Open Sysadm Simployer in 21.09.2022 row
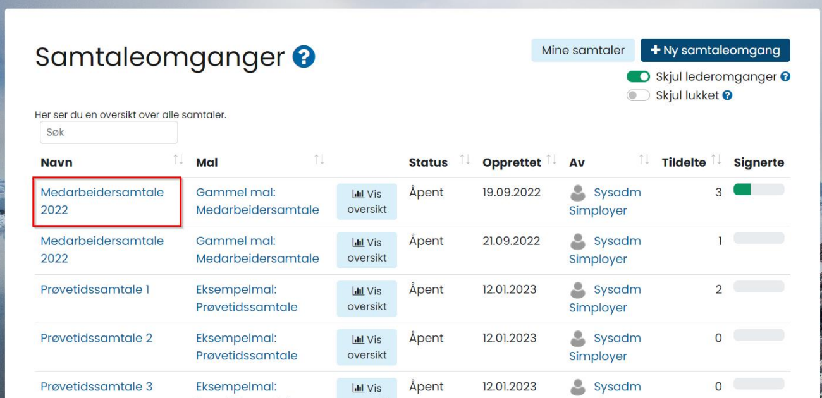This screenshot has width=822, height=398. click(x=605, y=250)
